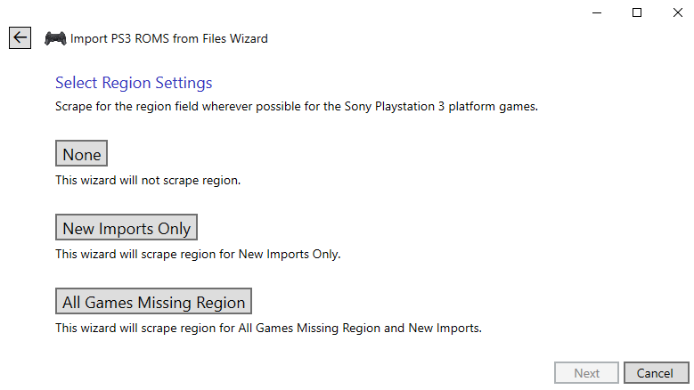
Task: Pick the All Games Missing Region option
Action: (153, 301)
